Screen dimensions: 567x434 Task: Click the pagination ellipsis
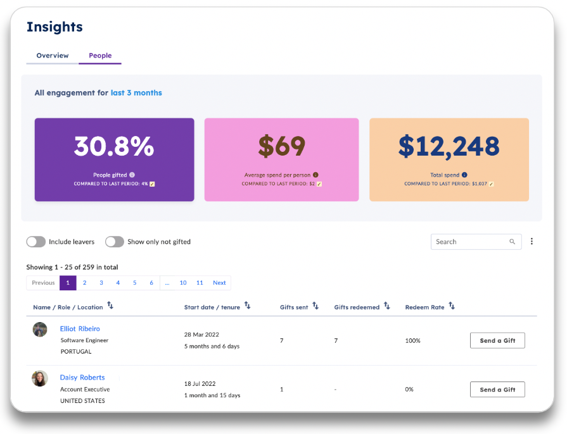[x=167, y=283]
